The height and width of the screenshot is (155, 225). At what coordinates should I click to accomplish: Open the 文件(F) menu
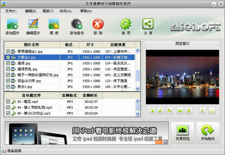11,11
